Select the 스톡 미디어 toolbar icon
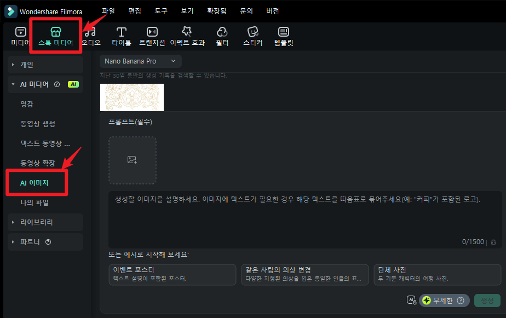This screenshot has width=506, height=318. click(x=55, y=36)
